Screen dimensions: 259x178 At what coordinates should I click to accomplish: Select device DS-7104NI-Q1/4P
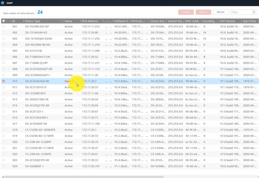(36, 63)
